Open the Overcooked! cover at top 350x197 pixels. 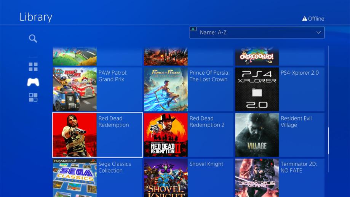tap(257, 56)
